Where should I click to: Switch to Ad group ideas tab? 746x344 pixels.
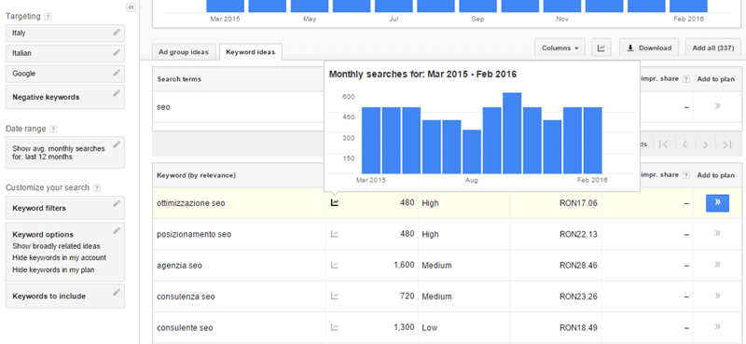pos(184,52)
